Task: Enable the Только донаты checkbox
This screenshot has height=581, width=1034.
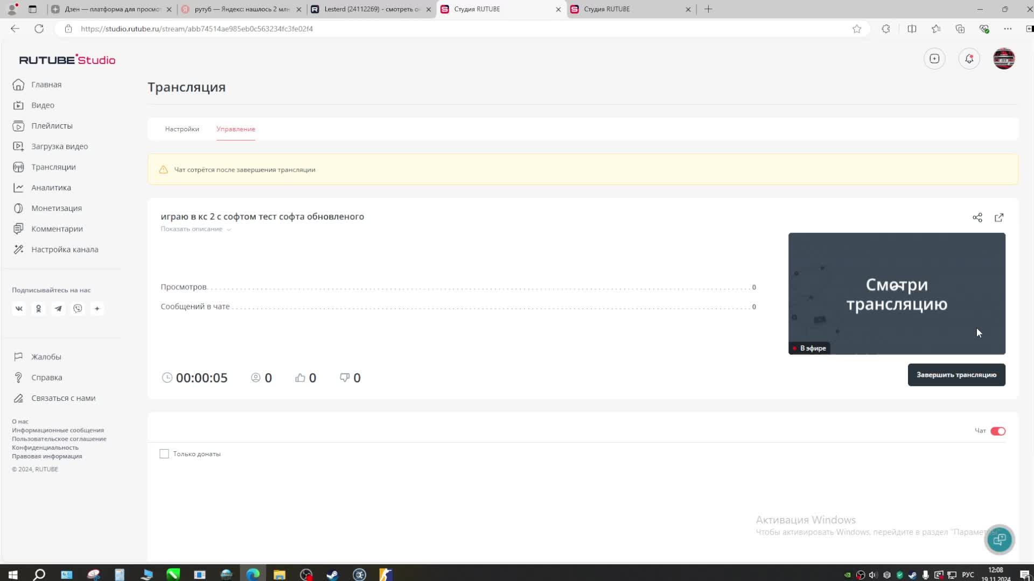Action: pyautogui.click(x=164, y=454)
